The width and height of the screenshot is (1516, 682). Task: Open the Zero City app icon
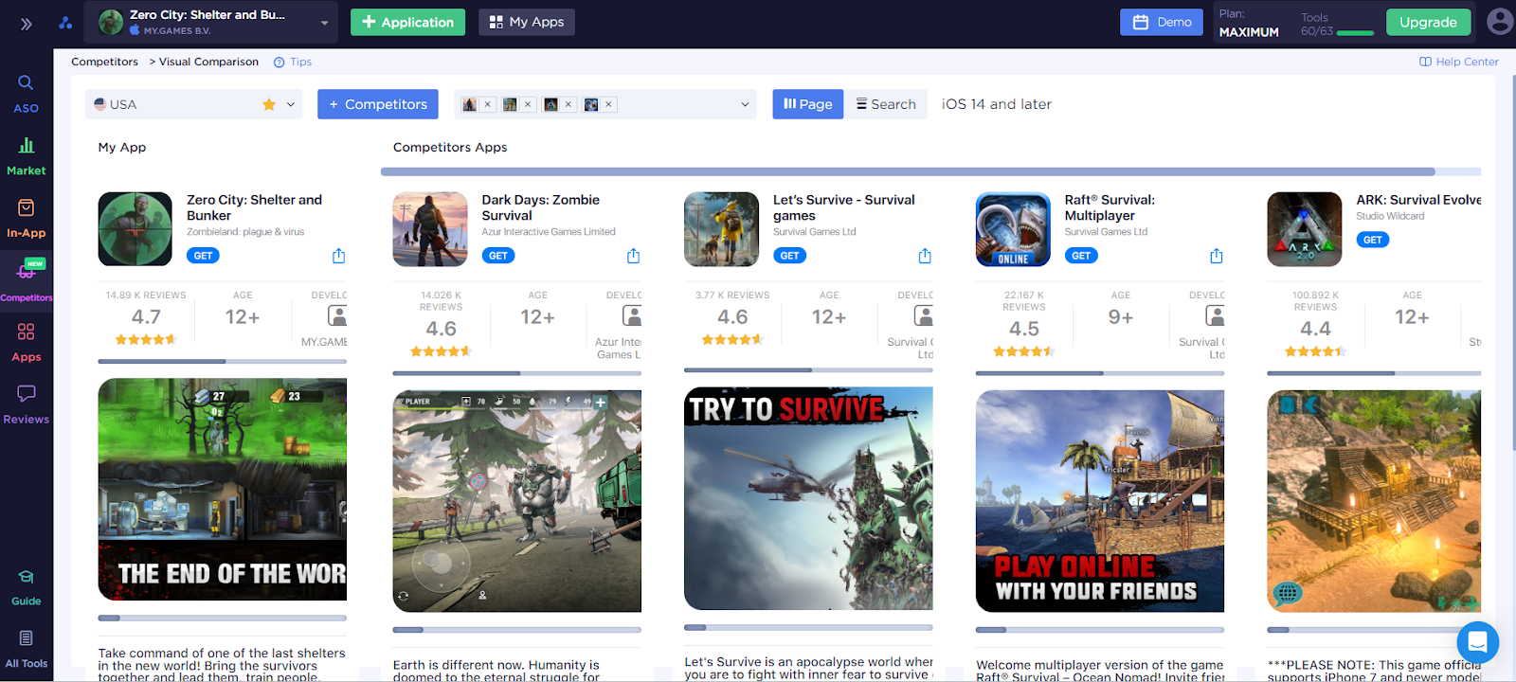point(135,229)
